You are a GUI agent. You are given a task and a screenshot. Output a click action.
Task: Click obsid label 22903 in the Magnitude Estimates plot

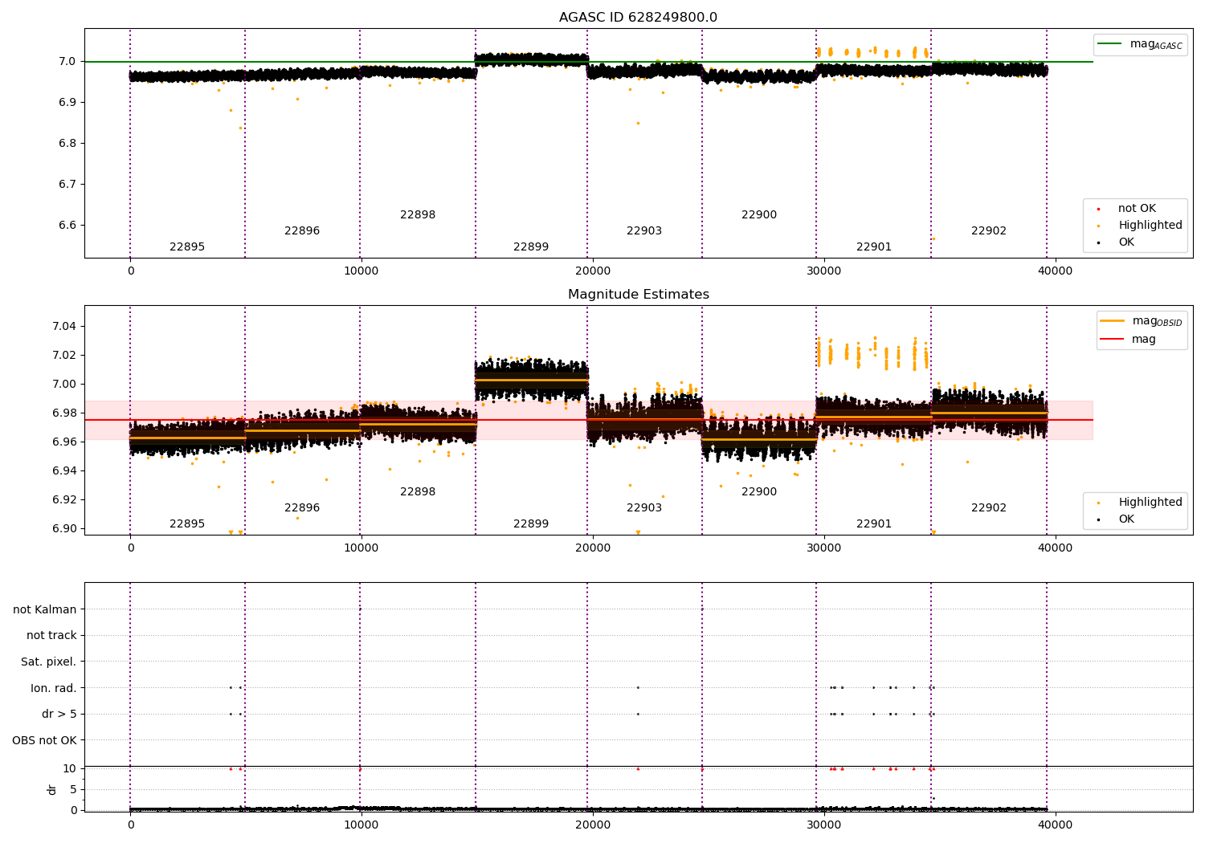[644, 508]
